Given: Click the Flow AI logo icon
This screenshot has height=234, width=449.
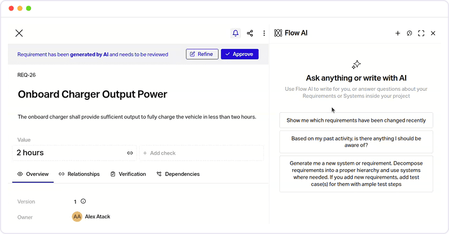Looking at the screenshot, I should [278, 33].
